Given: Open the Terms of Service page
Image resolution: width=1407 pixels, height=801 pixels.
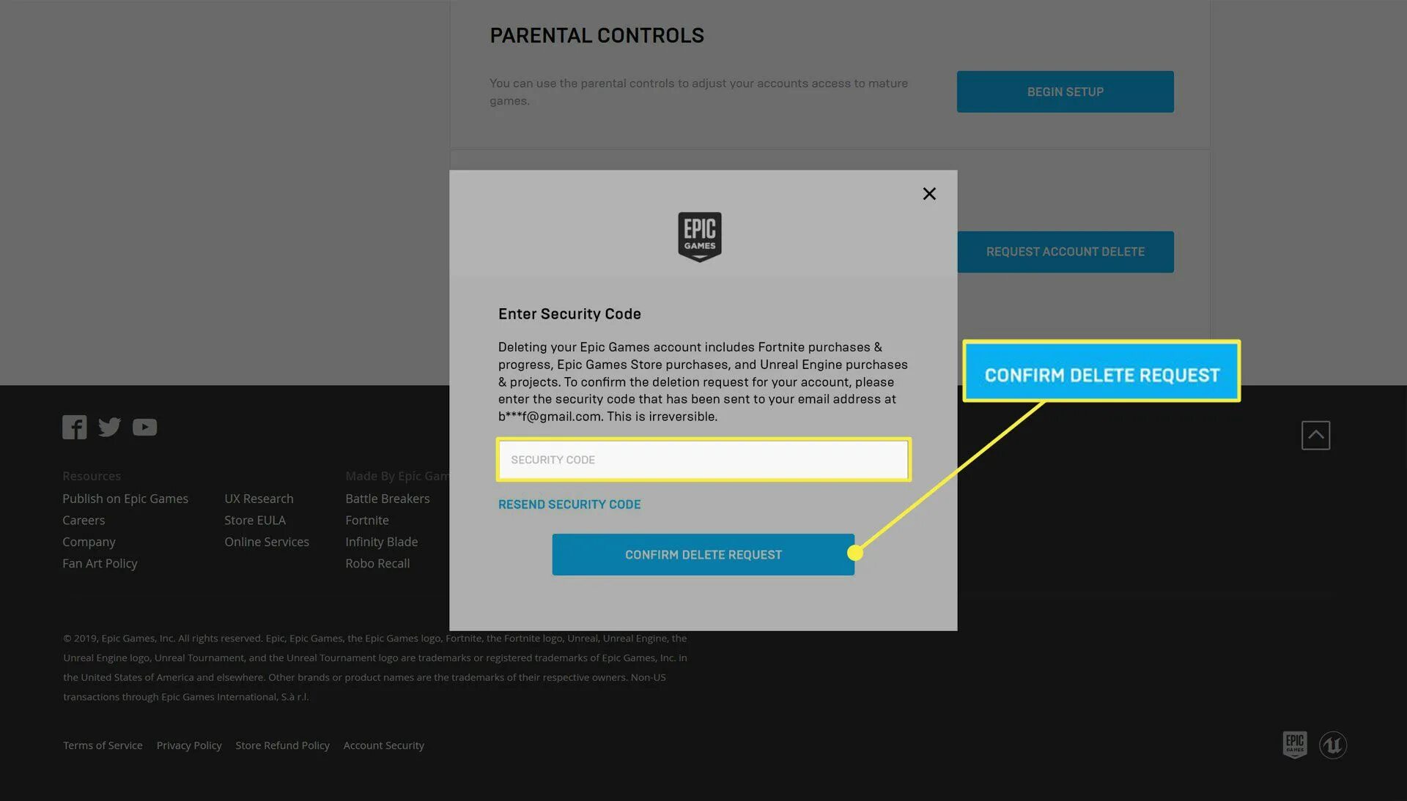Looking at the screenshot, I should click(x=101, y=744).
